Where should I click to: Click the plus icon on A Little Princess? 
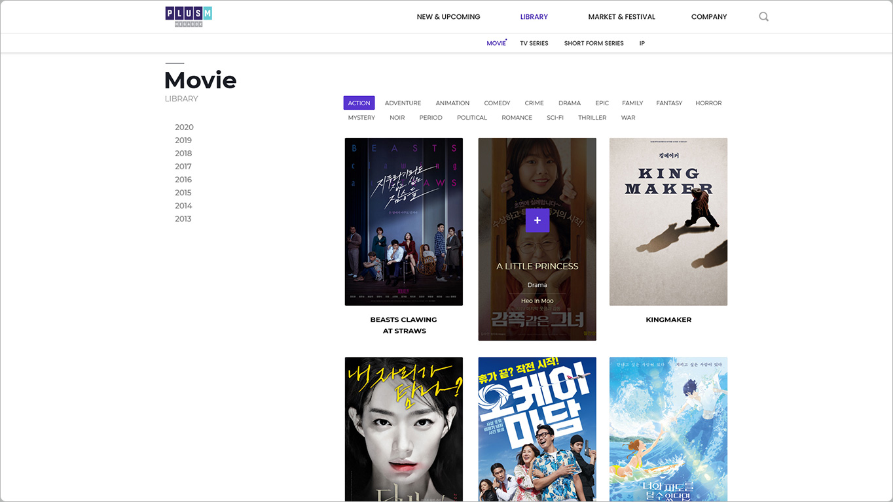click(x=538, y=221)
